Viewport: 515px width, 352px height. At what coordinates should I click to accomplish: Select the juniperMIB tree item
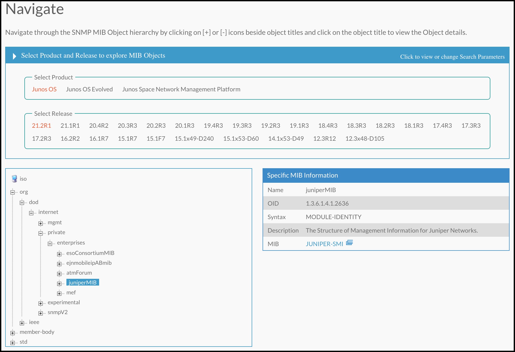(x=83, y=282)
